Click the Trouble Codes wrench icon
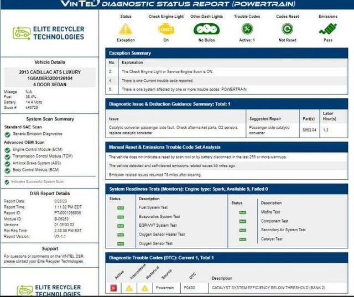Viewport: 354px width, 297px height. tap(247, 29)
